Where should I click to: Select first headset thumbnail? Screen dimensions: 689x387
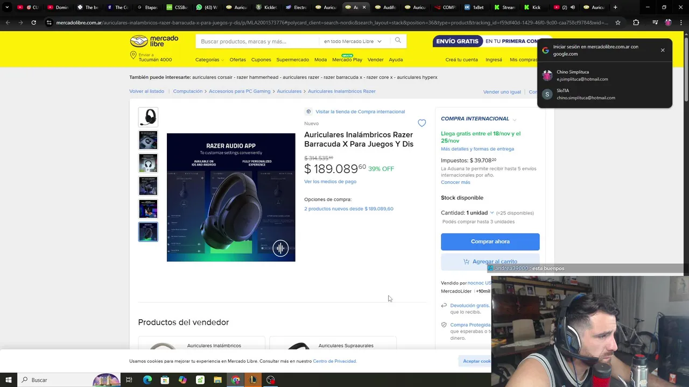coord(148,117)
